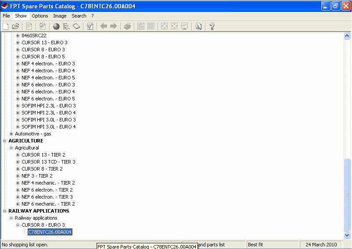Open the Image menu
The width and height of the screenshot is (352, 249).
pos(60,16)
